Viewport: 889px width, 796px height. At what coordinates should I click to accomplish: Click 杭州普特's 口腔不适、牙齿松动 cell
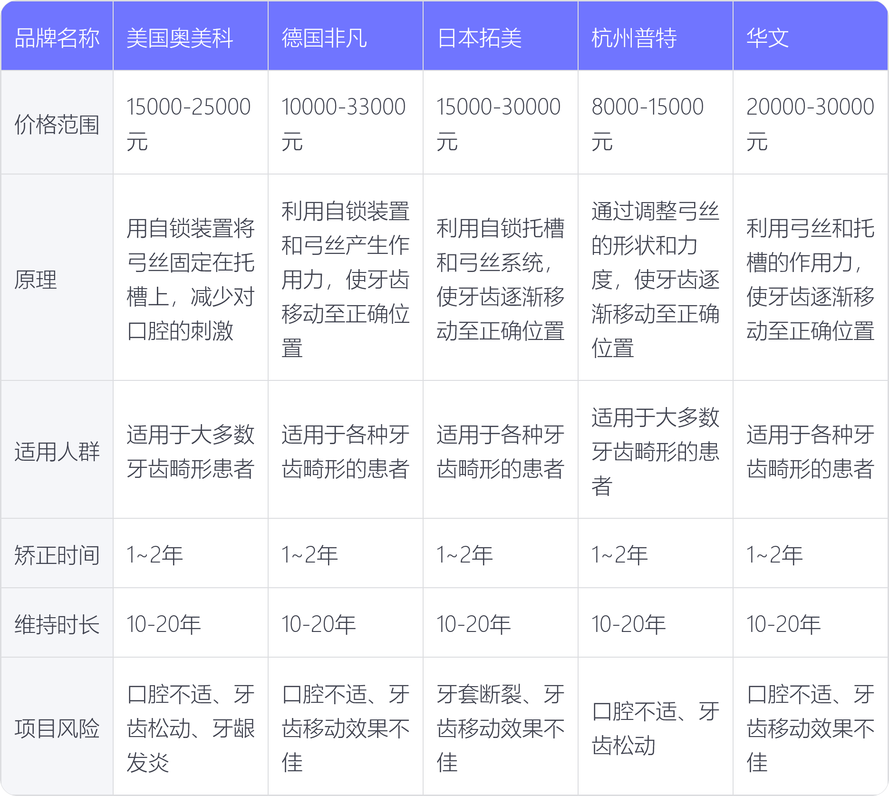tap(656, 727)
